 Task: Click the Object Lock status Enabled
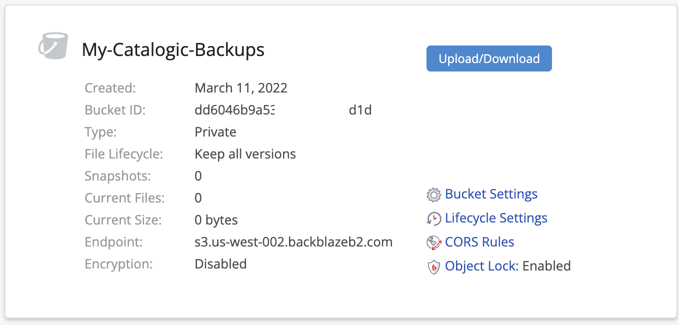point(546,266)
